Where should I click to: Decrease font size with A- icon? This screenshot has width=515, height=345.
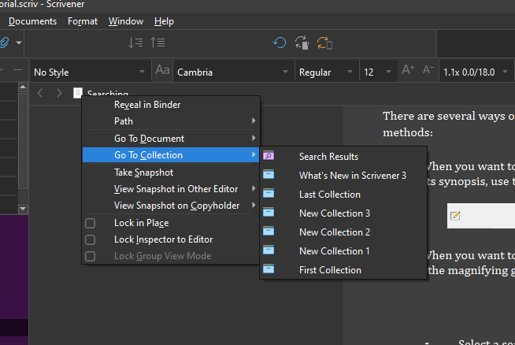click(428, 69)
